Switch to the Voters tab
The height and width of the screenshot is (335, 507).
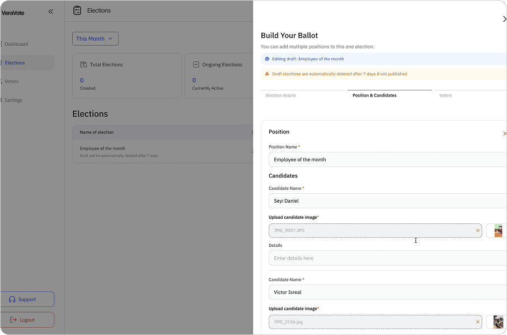[445, 95]
